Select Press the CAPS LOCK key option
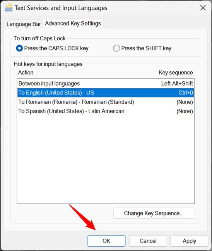Image resolution: width=212 pixels, height=251 pixels. [52, 48]
